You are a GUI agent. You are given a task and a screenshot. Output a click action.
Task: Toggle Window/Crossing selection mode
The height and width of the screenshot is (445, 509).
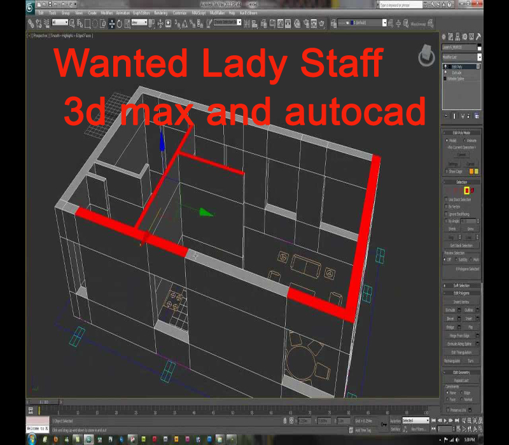click(x=103, y=24)
